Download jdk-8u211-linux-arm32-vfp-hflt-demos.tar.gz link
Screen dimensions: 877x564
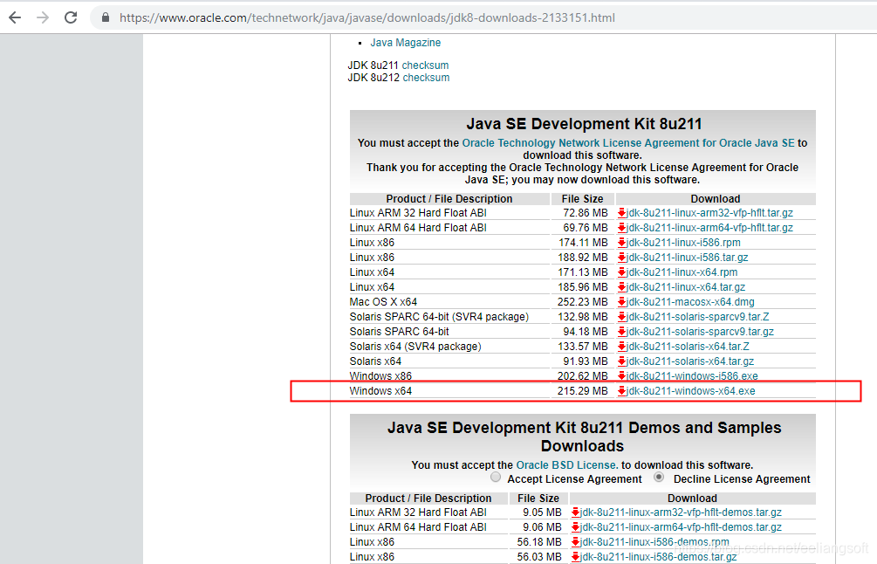click(682, 512)
